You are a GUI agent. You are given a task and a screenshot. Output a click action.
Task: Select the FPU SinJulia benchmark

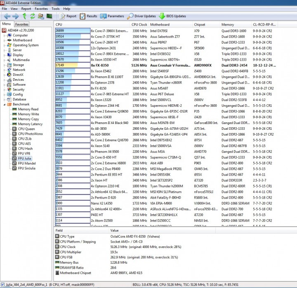coord(26,168)
